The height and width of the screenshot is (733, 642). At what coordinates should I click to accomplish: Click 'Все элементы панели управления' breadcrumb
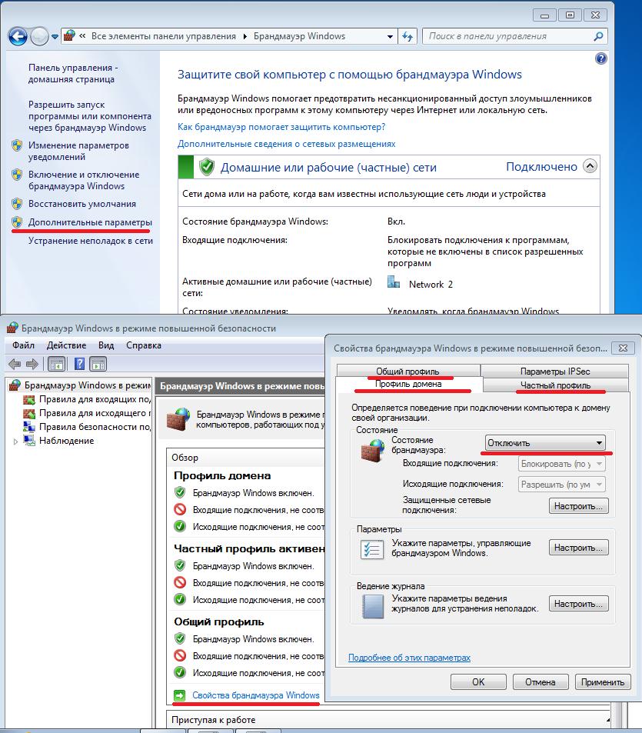pos(164,36)
